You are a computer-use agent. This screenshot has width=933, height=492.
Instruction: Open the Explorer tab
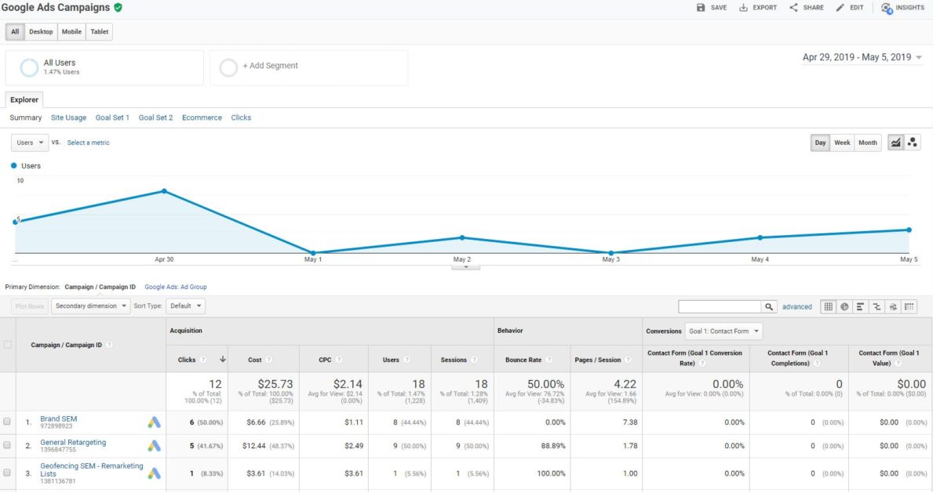pos(24,99)
